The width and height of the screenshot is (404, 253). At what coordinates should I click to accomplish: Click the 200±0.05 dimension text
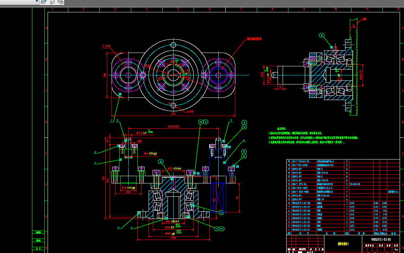coord(173,126)
